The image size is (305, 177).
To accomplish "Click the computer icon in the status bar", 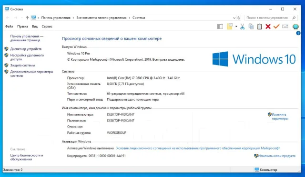I will pos(257,169).
